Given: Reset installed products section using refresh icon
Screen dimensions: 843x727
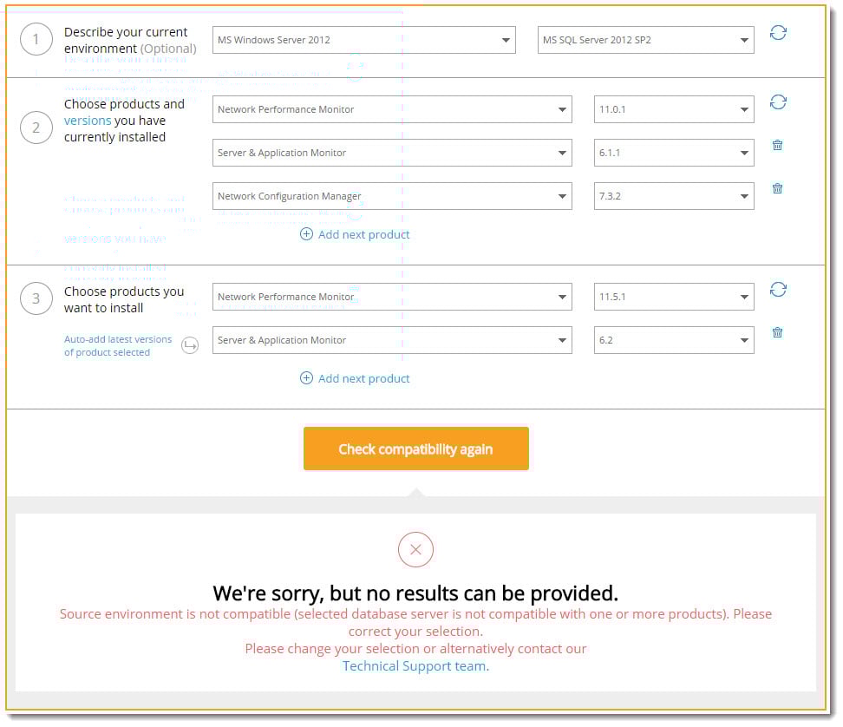Looking at the screenshot, I should point(778,102).
